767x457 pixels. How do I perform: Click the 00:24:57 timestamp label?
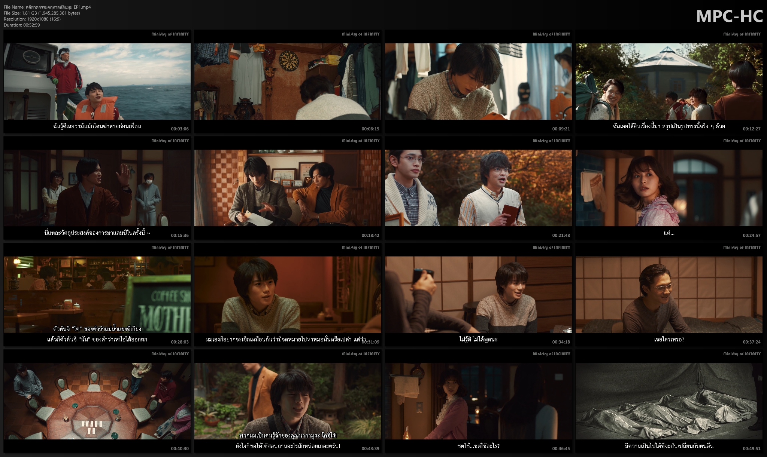pyautogui.click(x=752, y=235)
